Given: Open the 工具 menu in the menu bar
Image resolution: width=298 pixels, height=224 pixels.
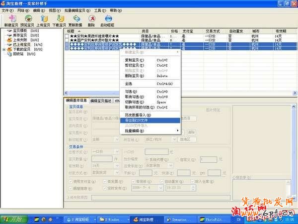Looking at the screenshot, I should coord(100,10).
